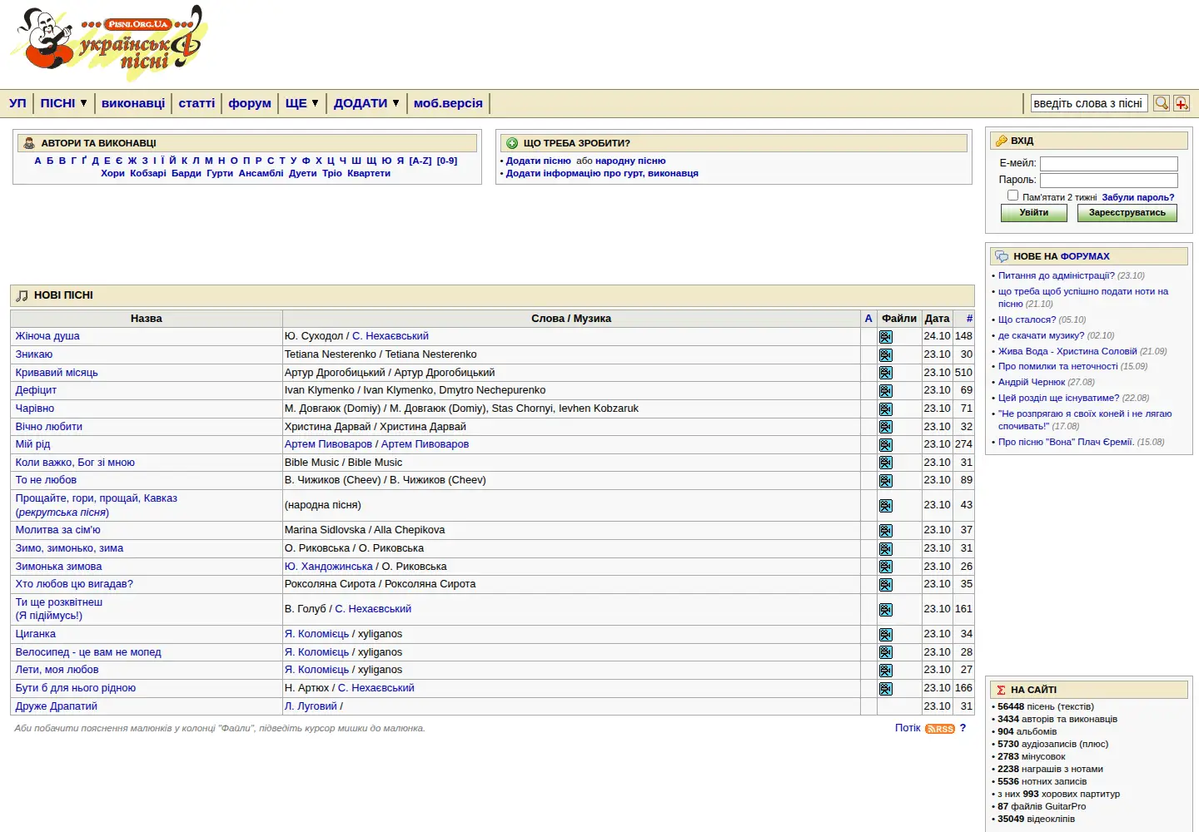Open file icon for Лети, моя любов
Screen dimensions: 1199x832
point(886,671)
